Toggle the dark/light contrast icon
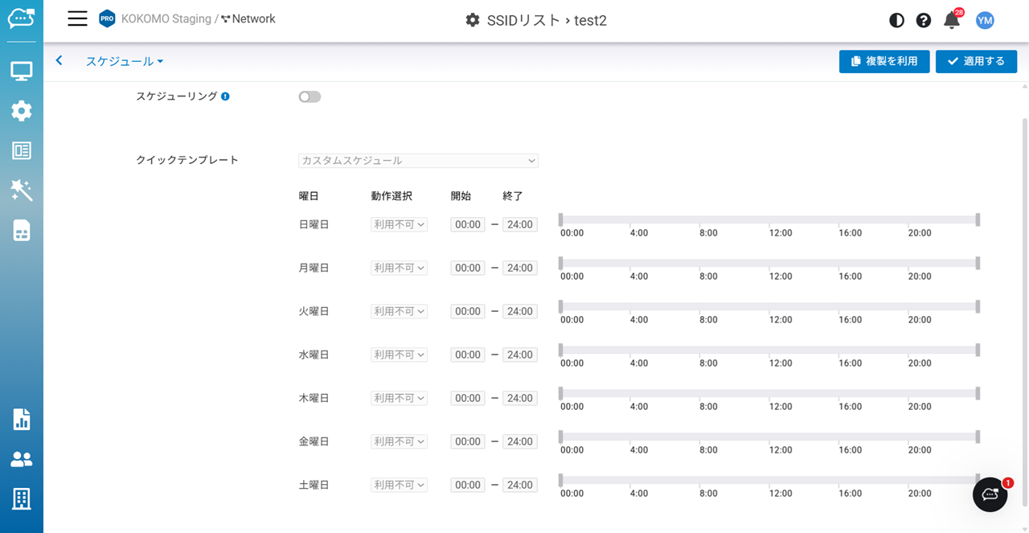 click(x=896, y=20)
